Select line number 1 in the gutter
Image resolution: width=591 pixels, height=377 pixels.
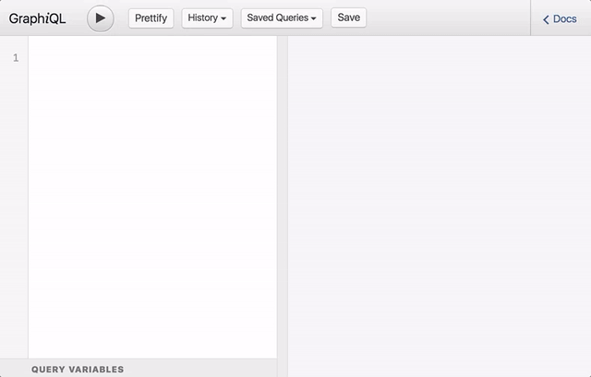[x=15, y=58]
